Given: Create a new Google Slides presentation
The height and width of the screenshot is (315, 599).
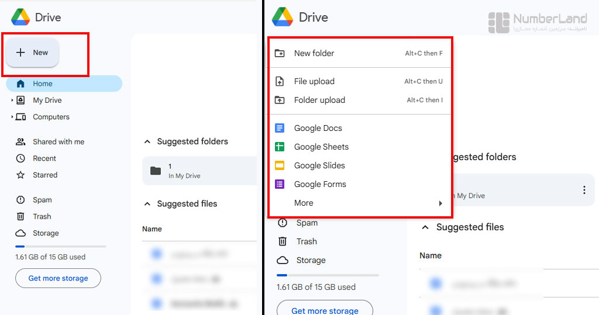Looking at the screenshot, I should (x=360, y=166).
